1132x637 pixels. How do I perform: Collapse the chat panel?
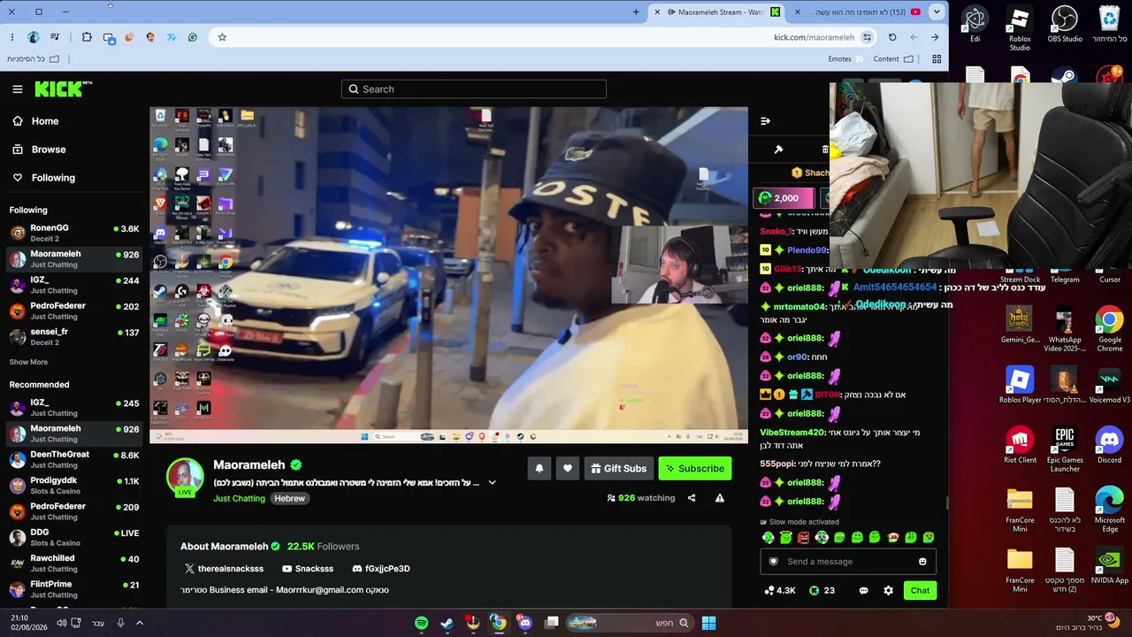point(765,121)
